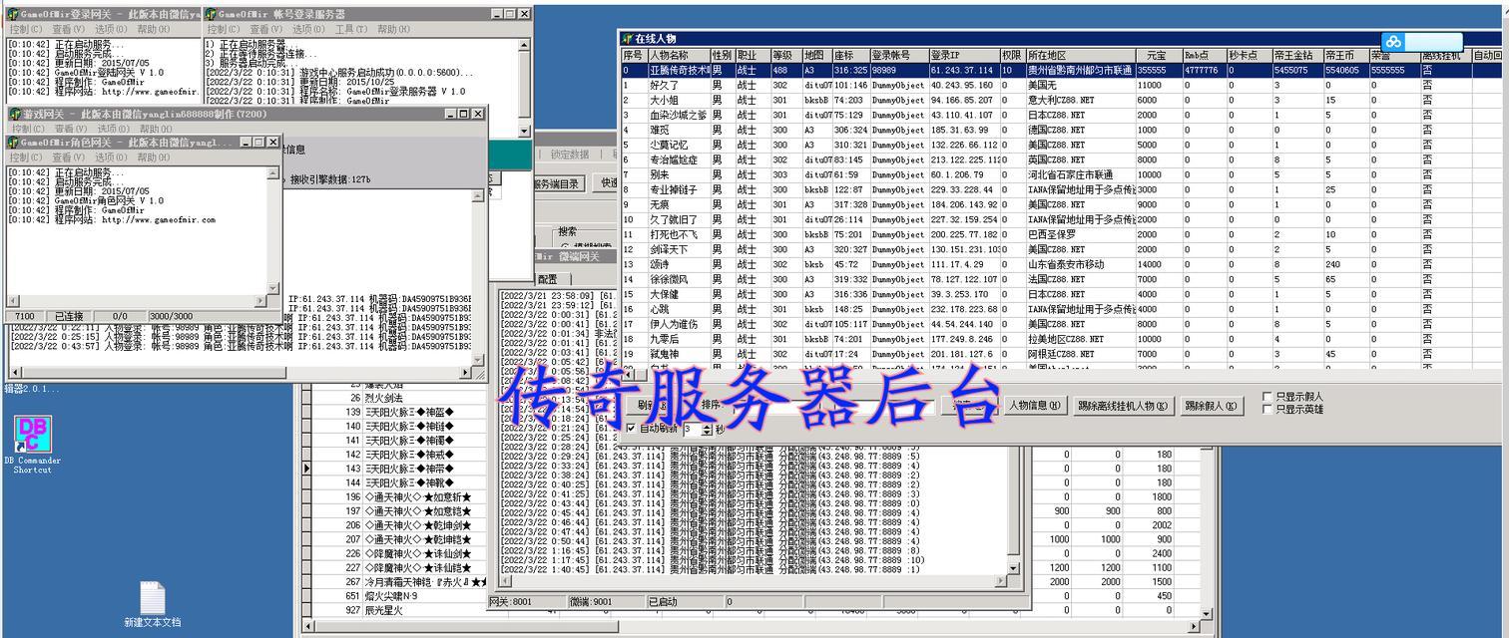Viewport: 1509px width, 638px height.
Task: Click the GameOfMir登录网关 window title icon
Action: [x=15, y=14]
